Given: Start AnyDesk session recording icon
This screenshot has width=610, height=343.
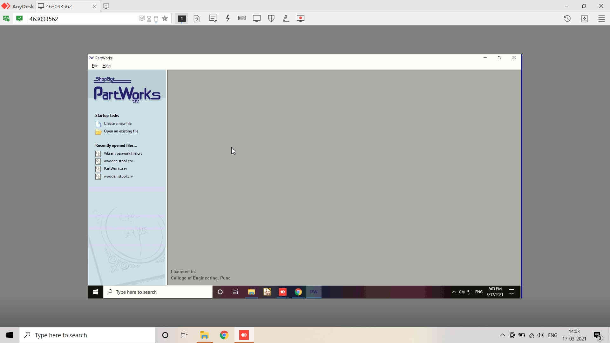Looking at the screenshot, I should tap(301, 18).
